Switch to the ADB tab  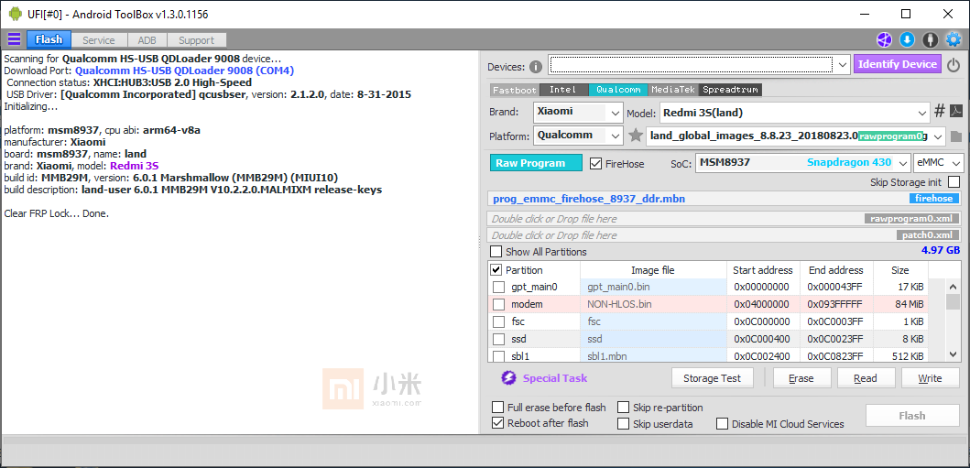(147, 40)
